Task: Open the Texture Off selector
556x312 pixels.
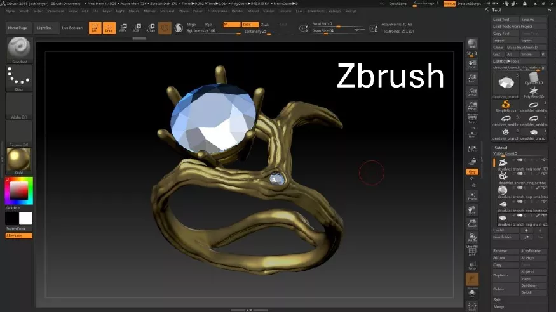Action: [19, 134]
